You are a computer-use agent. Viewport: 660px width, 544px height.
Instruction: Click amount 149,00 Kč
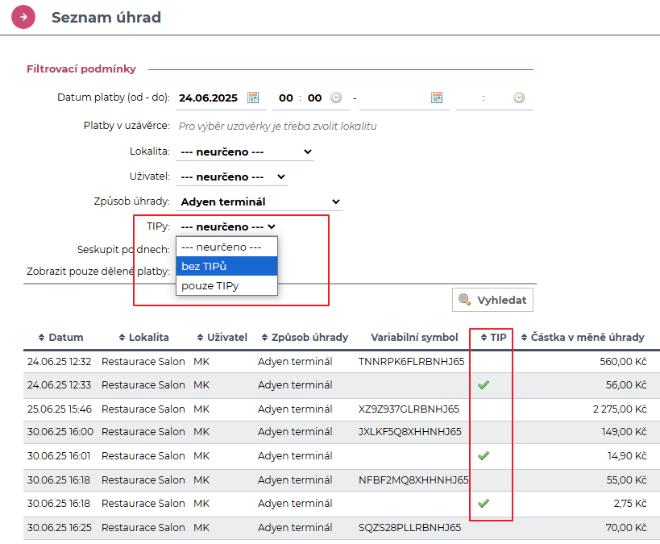[x=625, y=432]
